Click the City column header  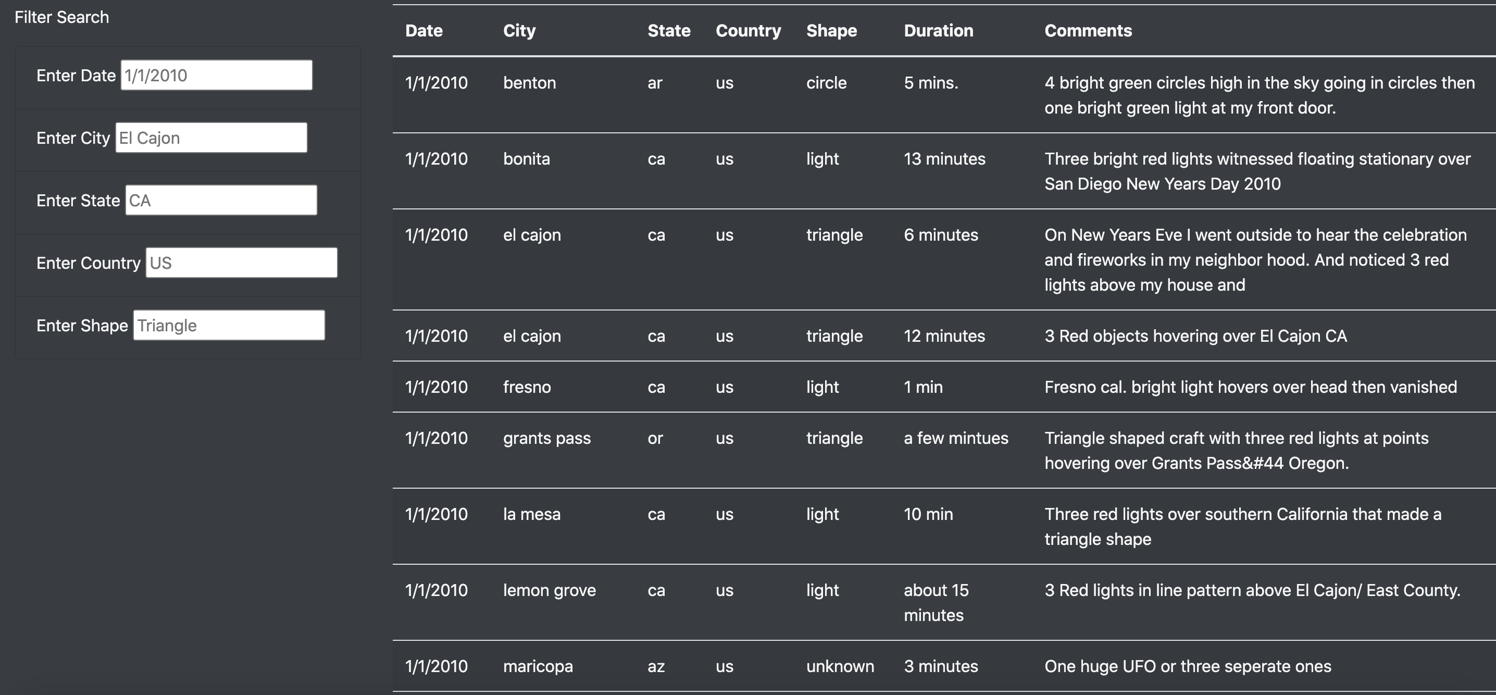click(519, 30)
